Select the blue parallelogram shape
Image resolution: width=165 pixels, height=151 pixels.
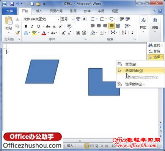(42, 71)
